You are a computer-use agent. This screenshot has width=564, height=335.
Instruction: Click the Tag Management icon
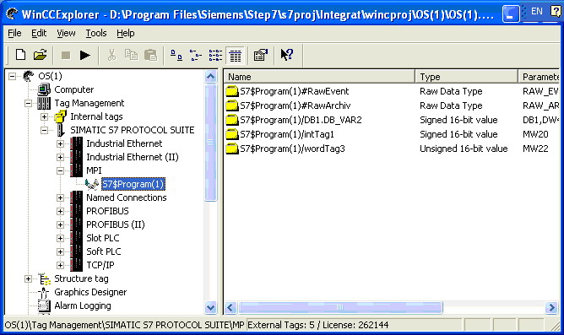click(44, 103)
